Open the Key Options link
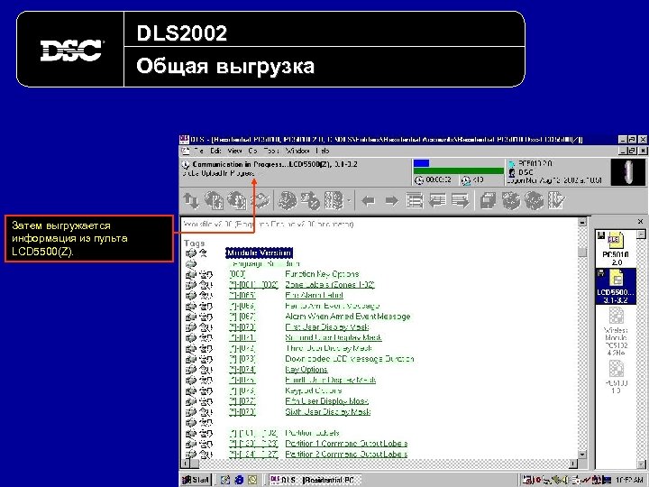649x487 pixels. point(306,370)
